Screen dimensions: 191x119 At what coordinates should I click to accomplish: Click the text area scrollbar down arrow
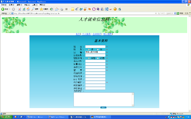(133, 105)
